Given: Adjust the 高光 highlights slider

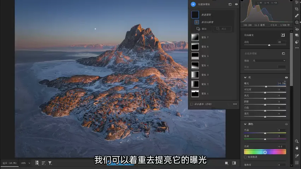Looking at the screenshot, I should (265, 99).
